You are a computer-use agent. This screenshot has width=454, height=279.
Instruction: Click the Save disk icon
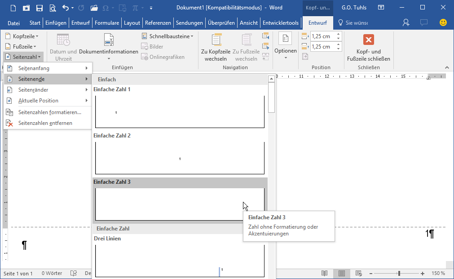tap(40, 8)
